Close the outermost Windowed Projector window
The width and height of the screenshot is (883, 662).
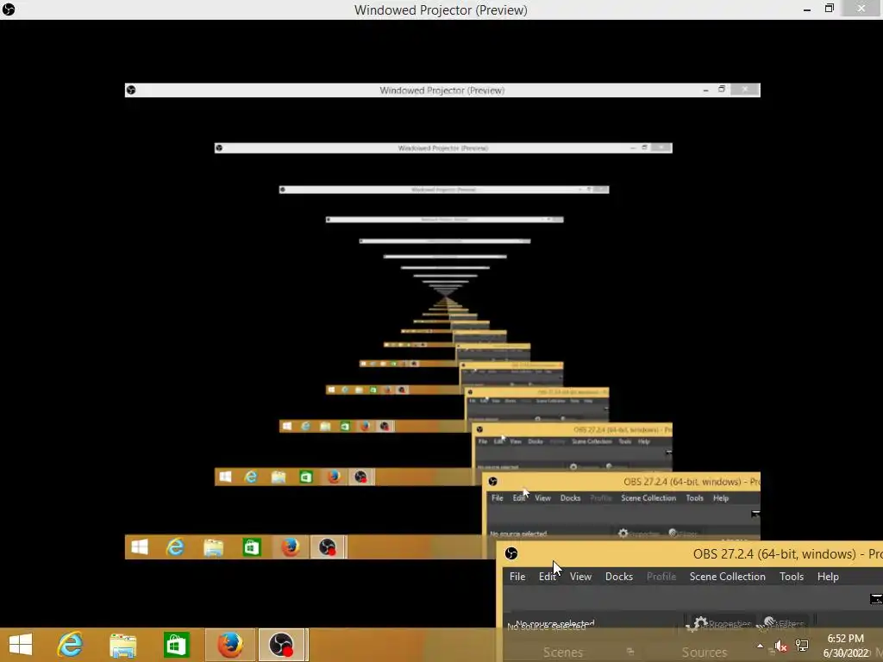861,9
